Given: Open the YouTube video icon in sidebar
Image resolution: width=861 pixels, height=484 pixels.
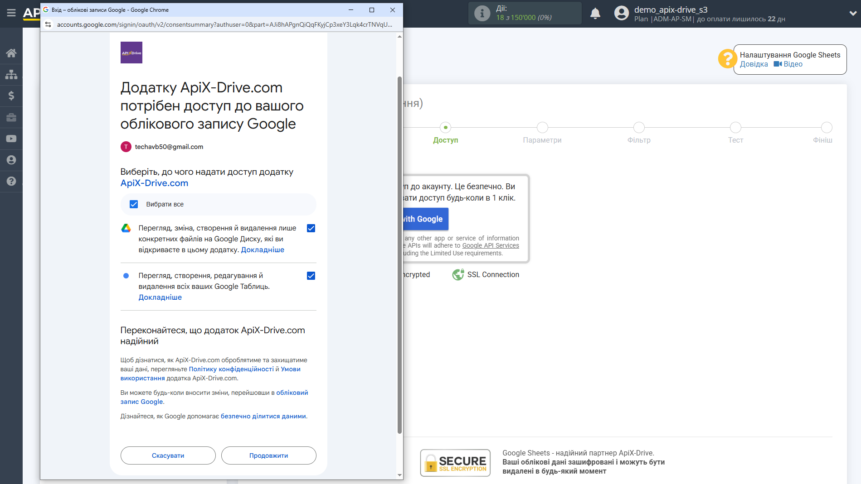Looking at the screenshot, I should [x=11, y=139].
